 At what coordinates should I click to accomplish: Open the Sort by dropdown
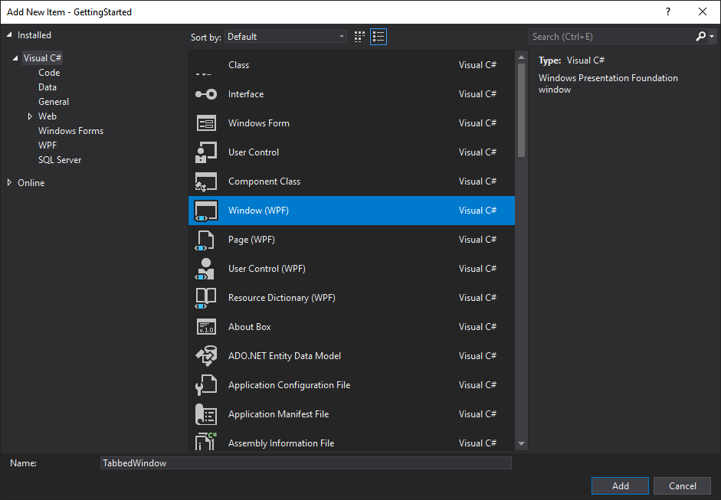[x=287, y=37]
